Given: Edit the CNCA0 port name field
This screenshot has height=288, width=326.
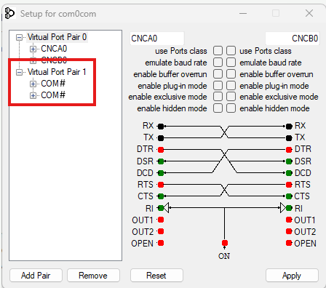Looking at the screenshot, I should tap(157, 39).
